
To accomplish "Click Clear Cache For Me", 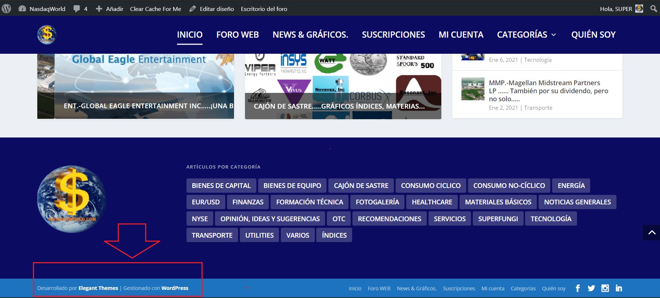I will (x=155, y=9).
